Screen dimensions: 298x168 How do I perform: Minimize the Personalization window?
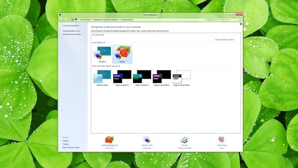(230, 14)
